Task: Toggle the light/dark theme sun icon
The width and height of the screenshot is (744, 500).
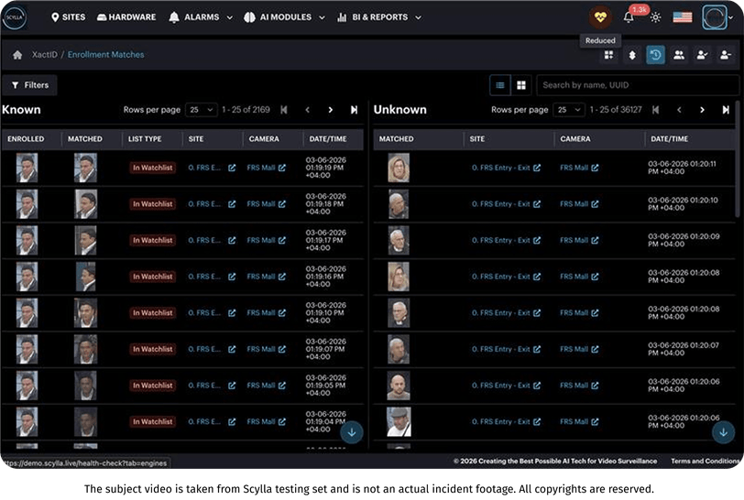Action: pyautogui.click(x=656, y=17)
